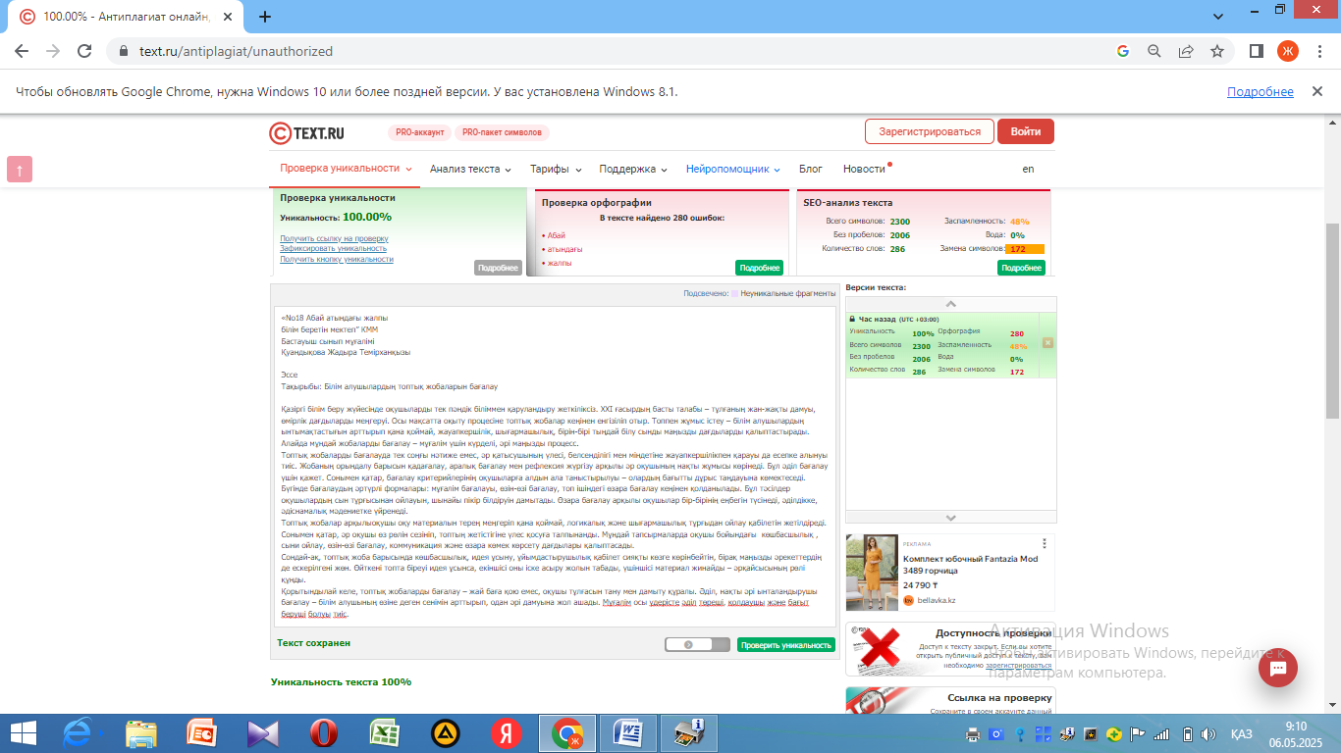The image size is (1341, 753).
Task: Click Подробнее under Проверка орфографии
Action: [x=759, y=268]
